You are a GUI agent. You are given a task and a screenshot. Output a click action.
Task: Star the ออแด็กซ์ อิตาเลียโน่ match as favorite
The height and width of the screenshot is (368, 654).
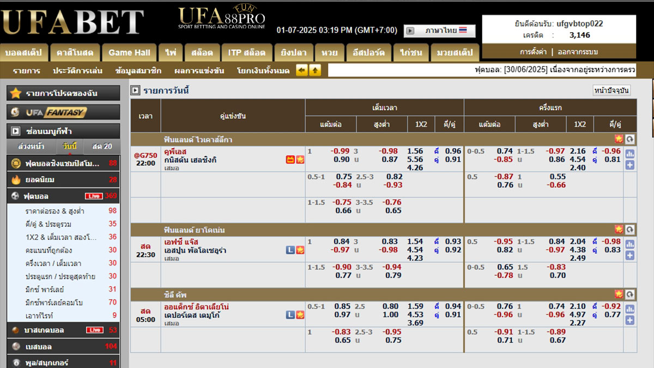300,315
